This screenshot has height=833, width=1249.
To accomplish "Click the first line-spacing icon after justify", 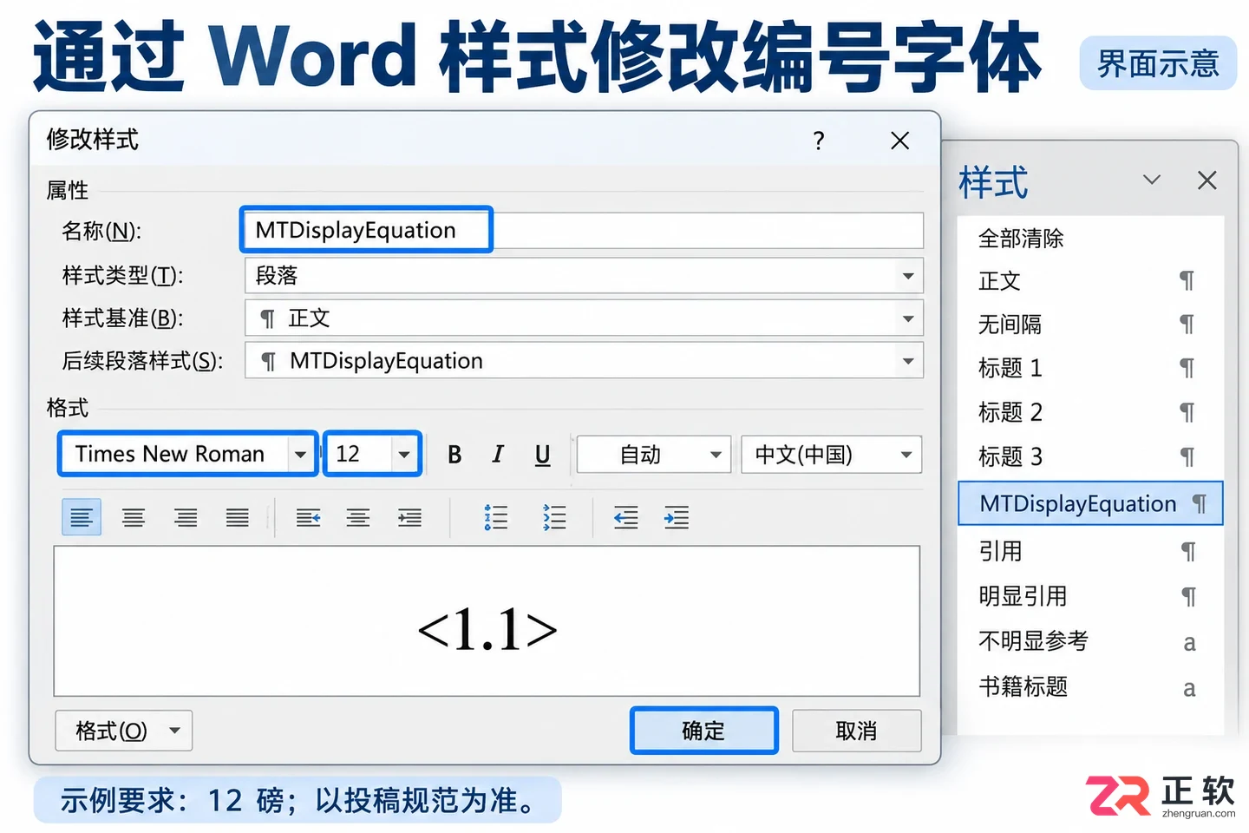I will 308,518.
